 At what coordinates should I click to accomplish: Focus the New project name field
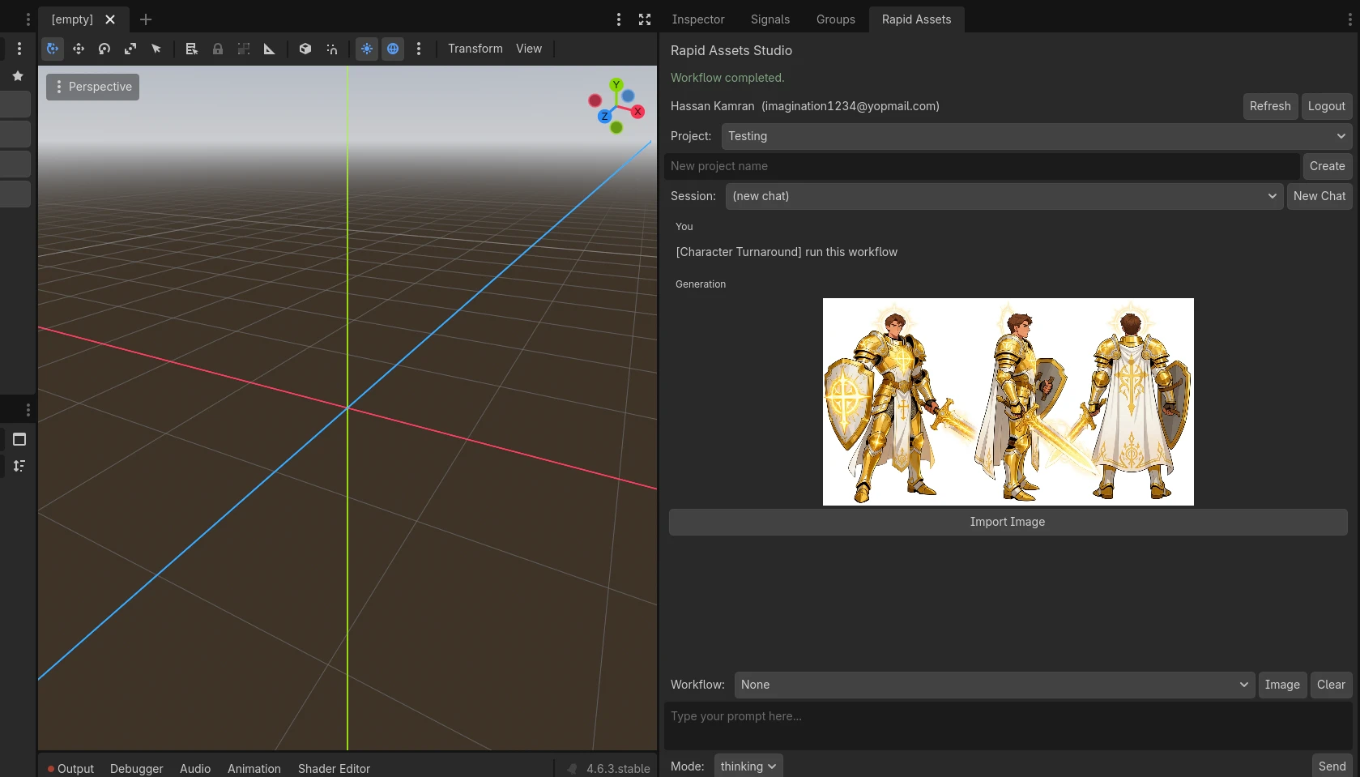pos(983,166)
